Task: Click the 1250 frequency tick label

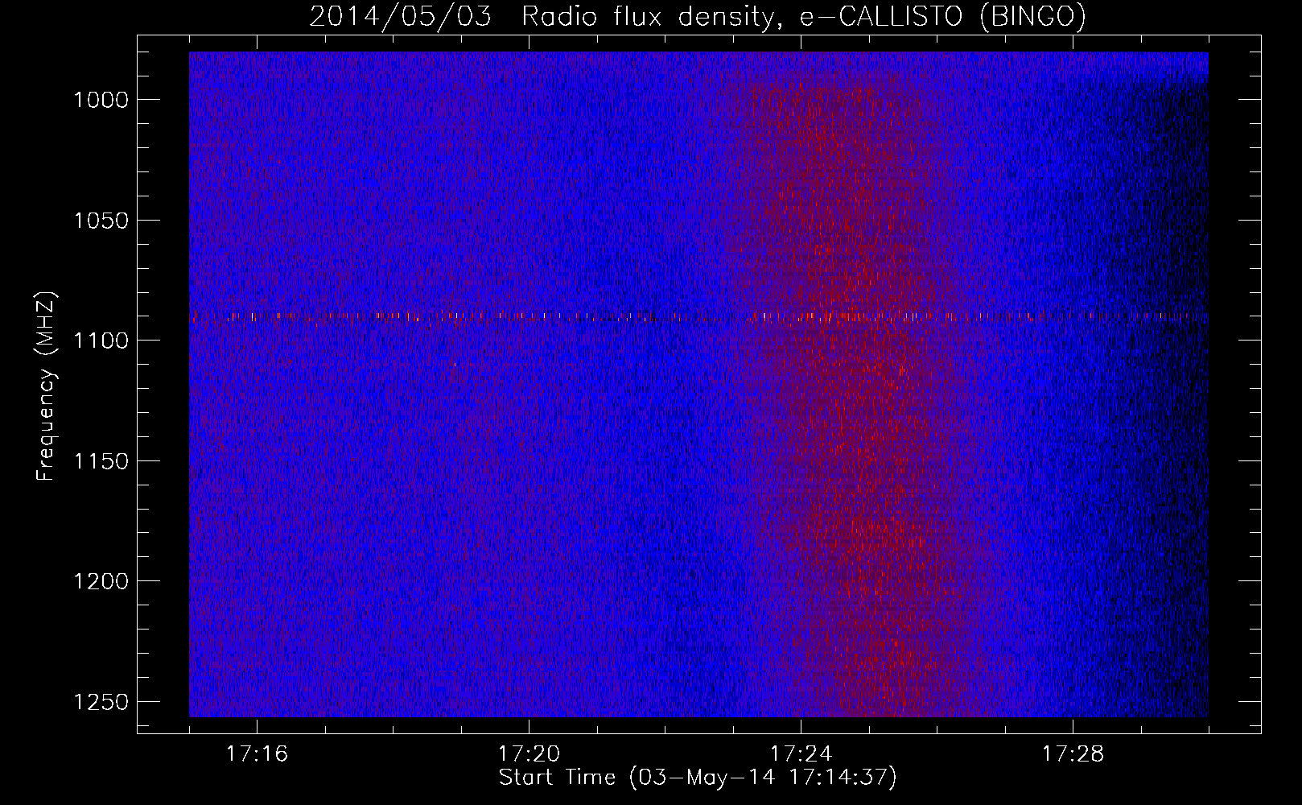Action: coord(101,702)
